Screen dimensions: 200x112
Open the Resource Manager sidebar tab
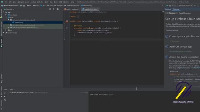click(x=1, y=29)
